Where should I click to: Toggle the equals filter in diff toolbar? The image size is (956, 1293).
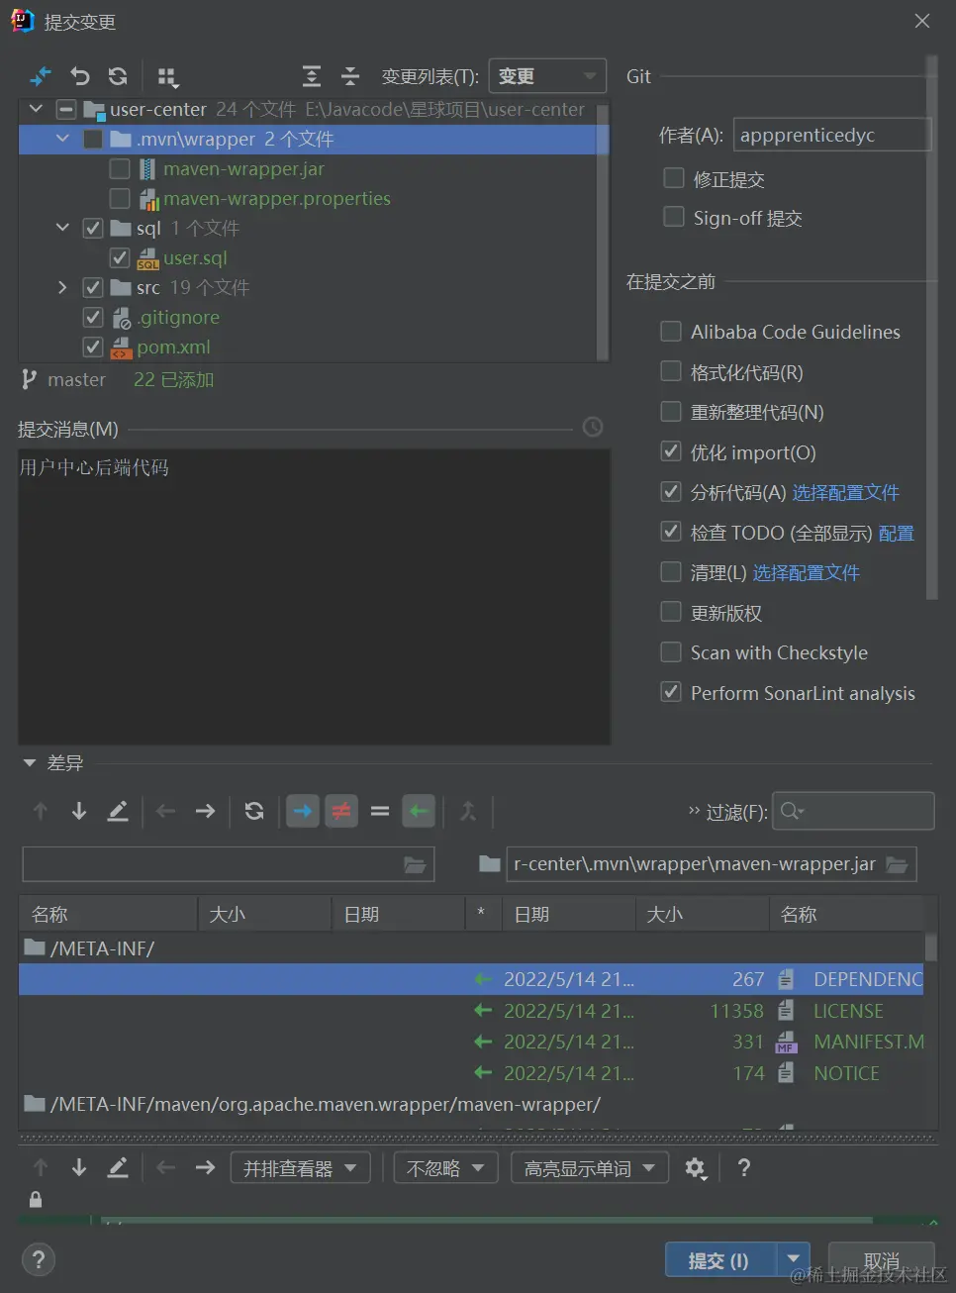point(380,811)
